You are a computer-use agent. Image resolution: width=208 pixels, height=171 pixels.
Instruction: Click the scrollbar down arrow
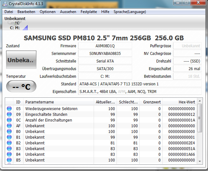point(200,161)
